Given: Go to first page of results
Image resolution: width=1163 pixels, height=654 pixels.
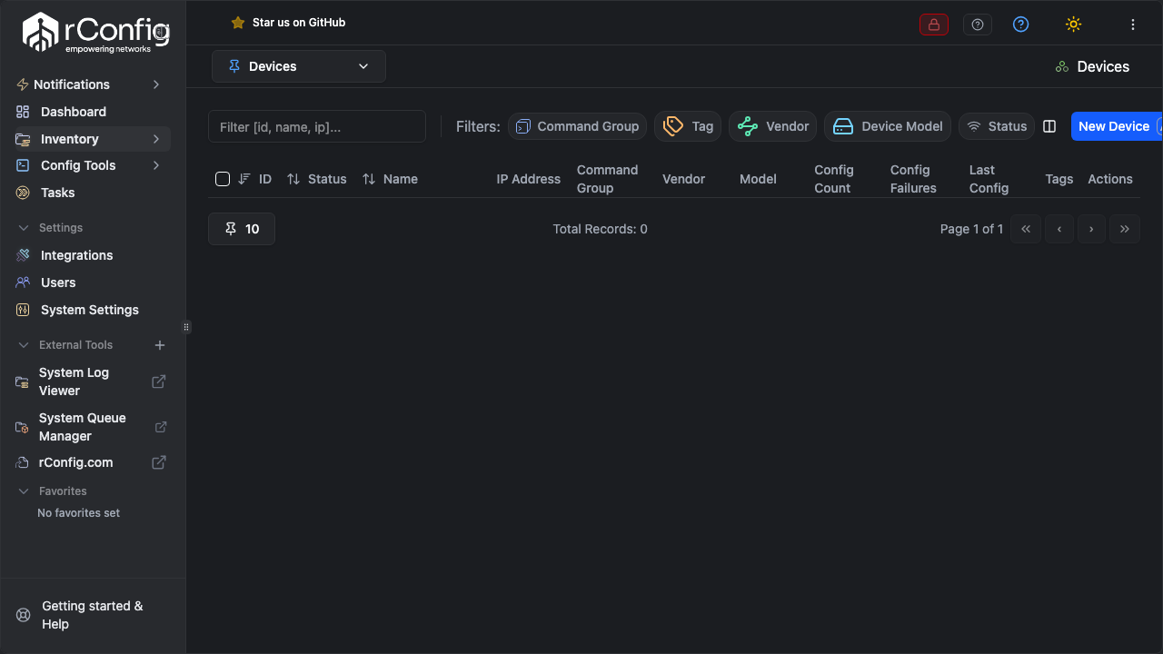Looking at the screenshot, I should click(1026, 229).
